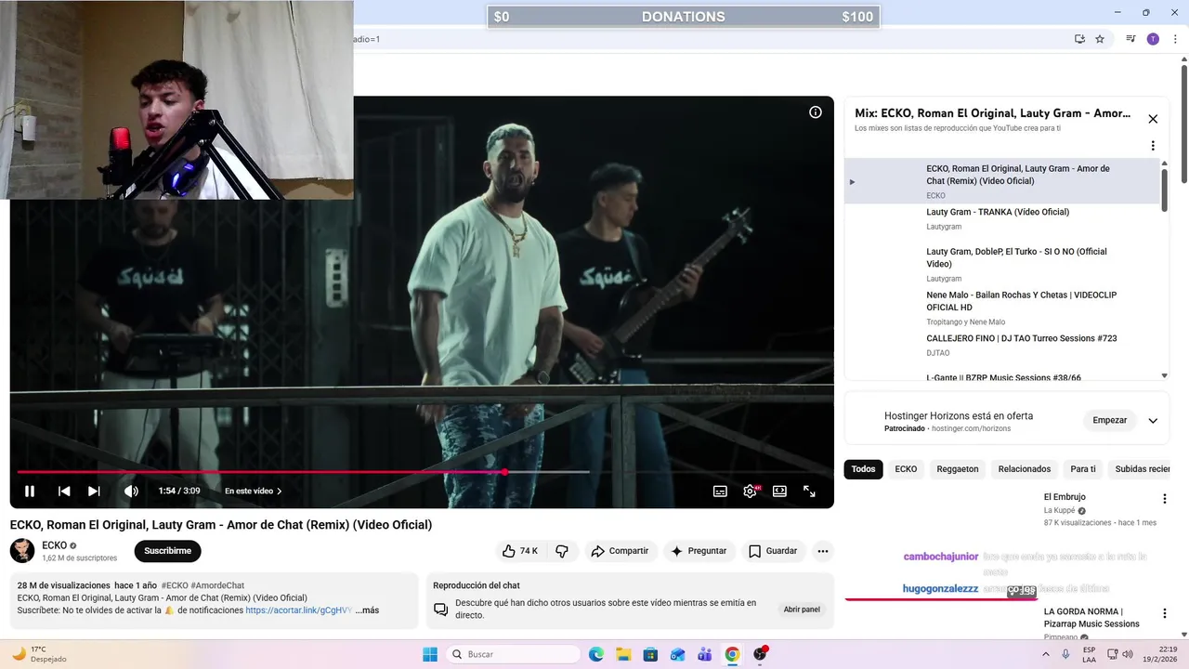Toggle subtitles on the video player
Viewport: 1189px width, 669px height.
coord(720,491)
